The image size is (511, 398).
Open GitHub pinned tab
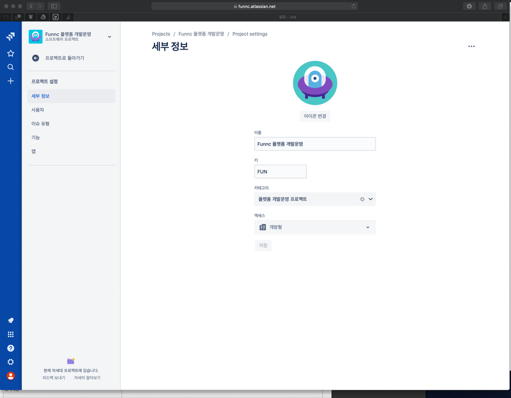pos(56,17)
